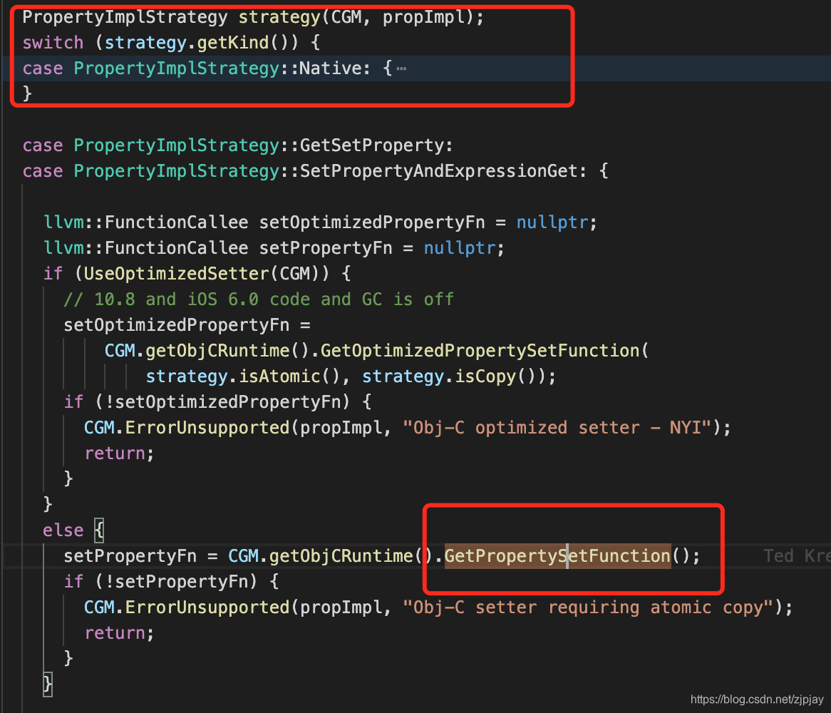Select string "Obj-C optimized setter - NYI"
Viewport: 831px width, 713px height.
(x=557, y=427)
